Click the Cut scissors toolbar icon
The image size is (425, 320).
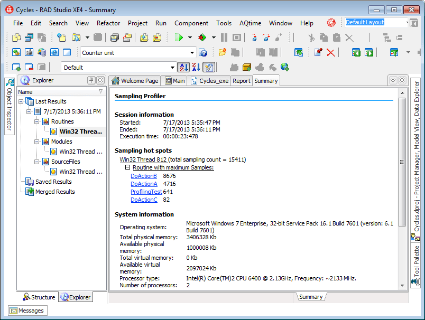[312, 37]
